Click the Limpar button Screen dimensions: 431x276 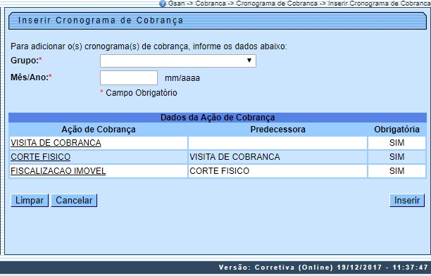pos(30,201)
